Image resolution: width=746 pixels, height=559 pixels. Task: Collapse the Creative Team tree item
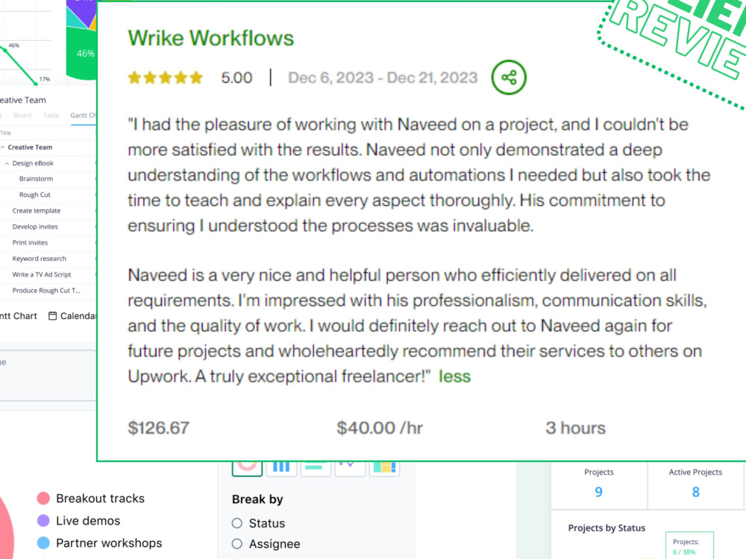[x=4, y=147]
